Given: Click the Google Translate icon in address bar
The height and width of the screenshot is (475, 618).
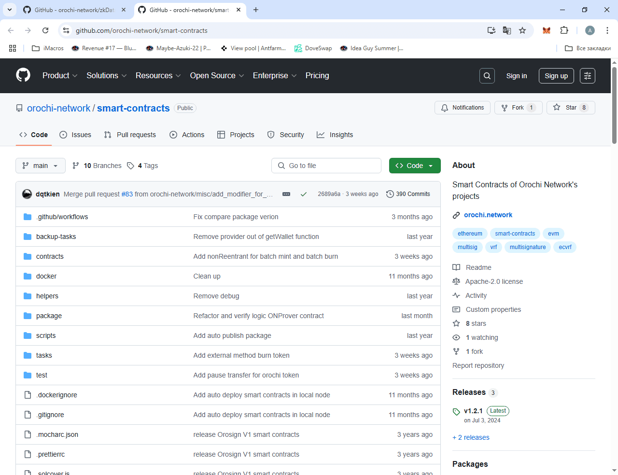Looking at the screenshot, I should point(507,30).
